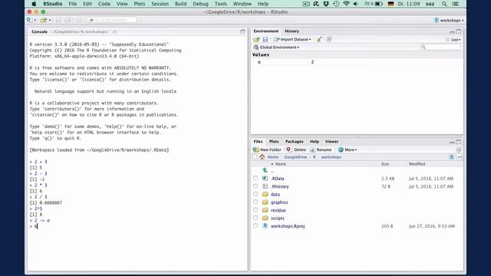Click the Delete button in Files pane

click(296, 150)
